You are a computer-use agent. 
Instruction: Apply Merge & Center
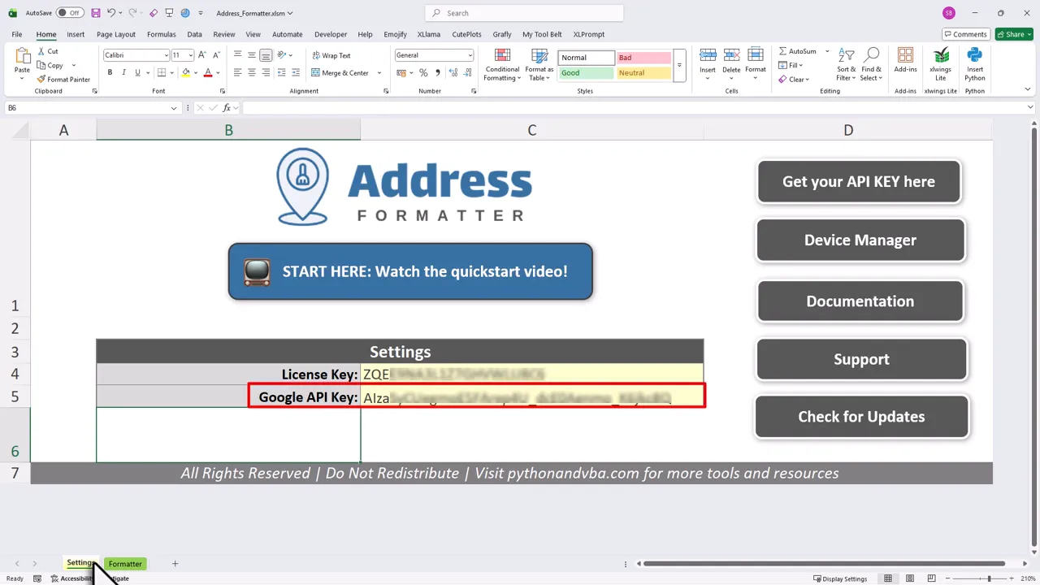tap(341, 72)
